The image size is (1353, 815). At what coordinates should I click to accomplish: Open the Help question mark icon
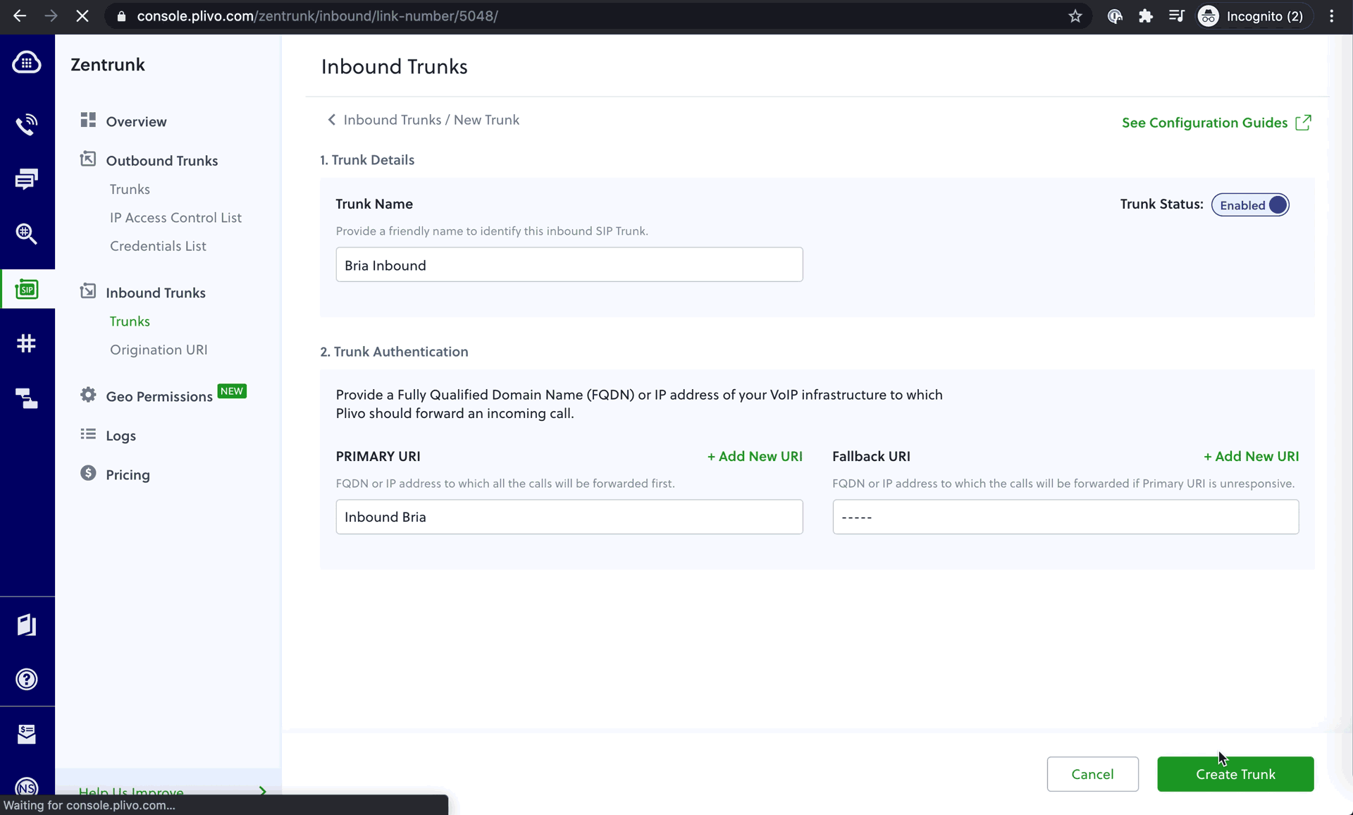(26, 678)
